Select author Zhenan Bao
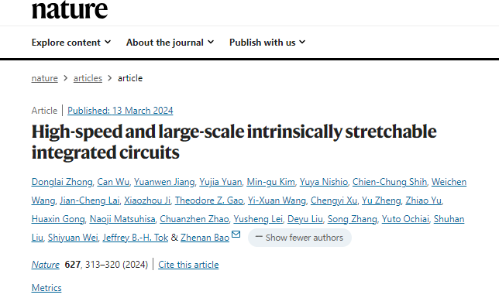 point(205,238)
